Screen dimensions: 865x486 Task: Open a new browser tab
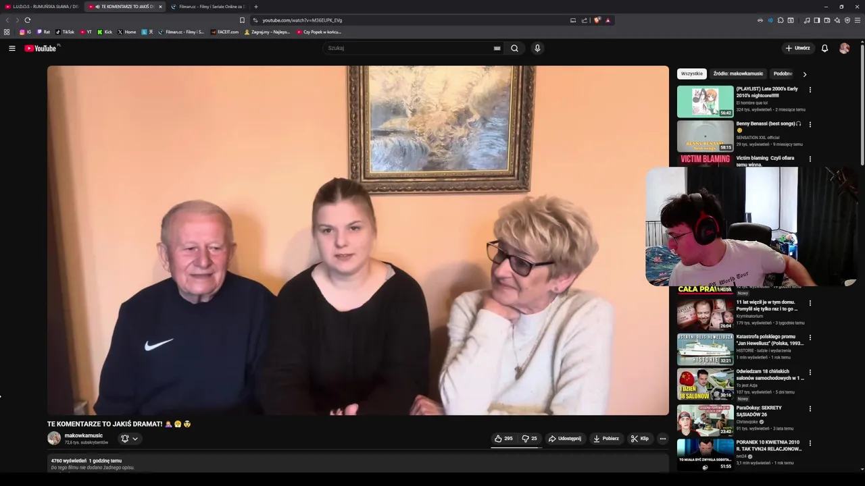tap(255, 7)
